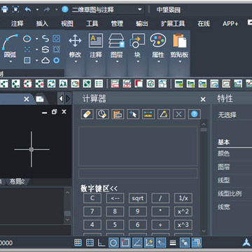
Task: Expand the 注释 panel dropdown in ribbon
Action: (x=96, y=62)
